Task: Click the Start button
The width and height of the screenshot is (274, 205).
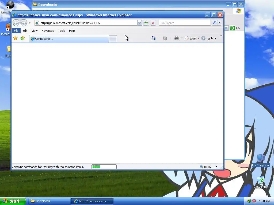Action: (13, 201)
